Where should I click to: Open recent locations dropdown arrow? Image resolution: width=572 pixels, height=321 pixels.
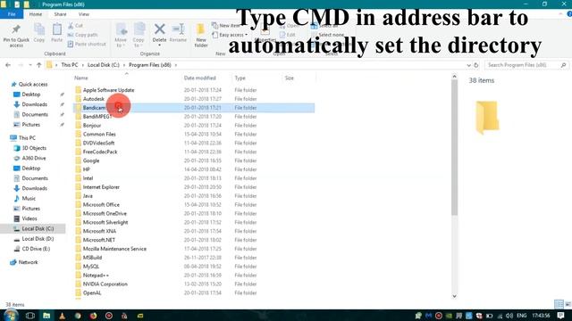point(29,65)
